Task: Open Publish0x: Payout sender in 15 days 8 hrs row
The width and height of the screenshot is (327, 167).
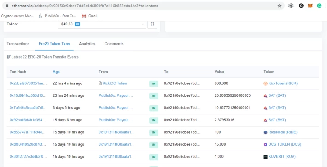Action: 116,120
